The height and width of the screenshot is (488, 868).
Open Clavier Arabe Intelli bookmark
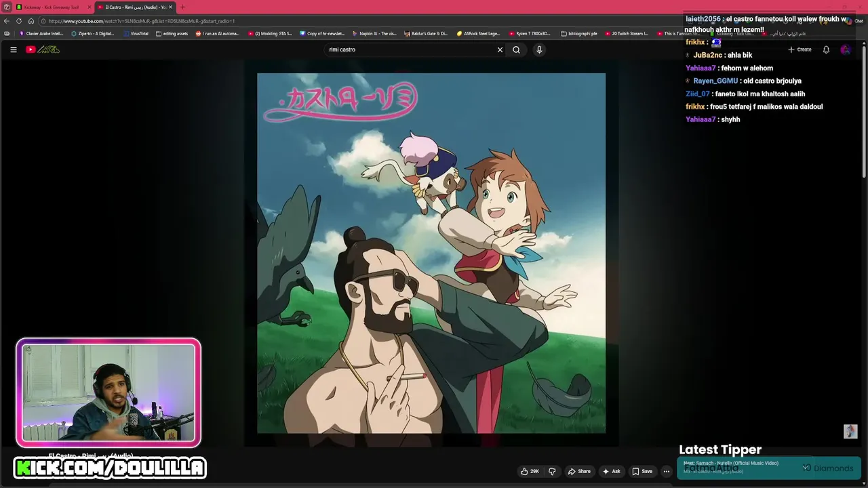coord(41,33)
